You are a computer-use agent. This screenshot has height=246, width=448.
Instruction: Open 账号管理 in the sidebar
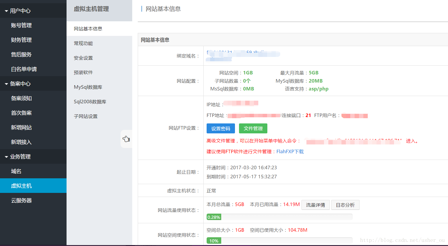pos(21,25)
